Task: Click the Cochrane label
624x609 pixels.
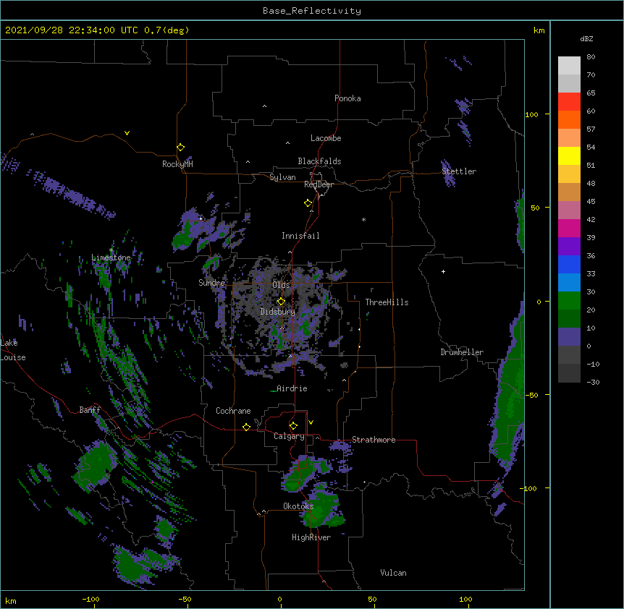Action: click(x=233, y=411)
